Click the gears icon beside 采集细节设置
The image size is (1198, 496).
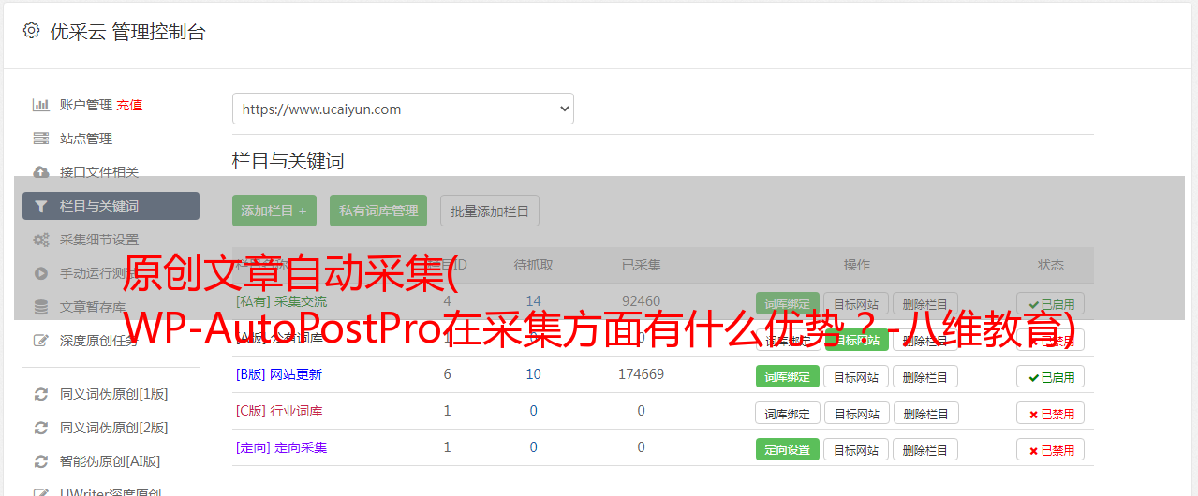(x=40, y=240)
